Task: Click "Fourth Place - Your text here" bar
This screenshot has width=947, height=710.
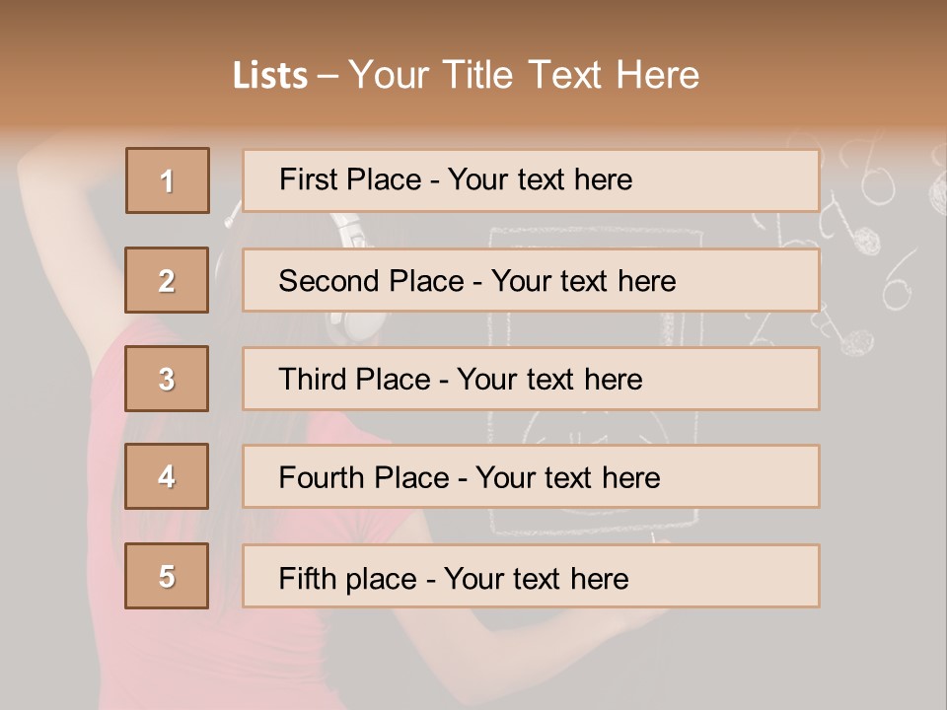Action: (531, 477)
